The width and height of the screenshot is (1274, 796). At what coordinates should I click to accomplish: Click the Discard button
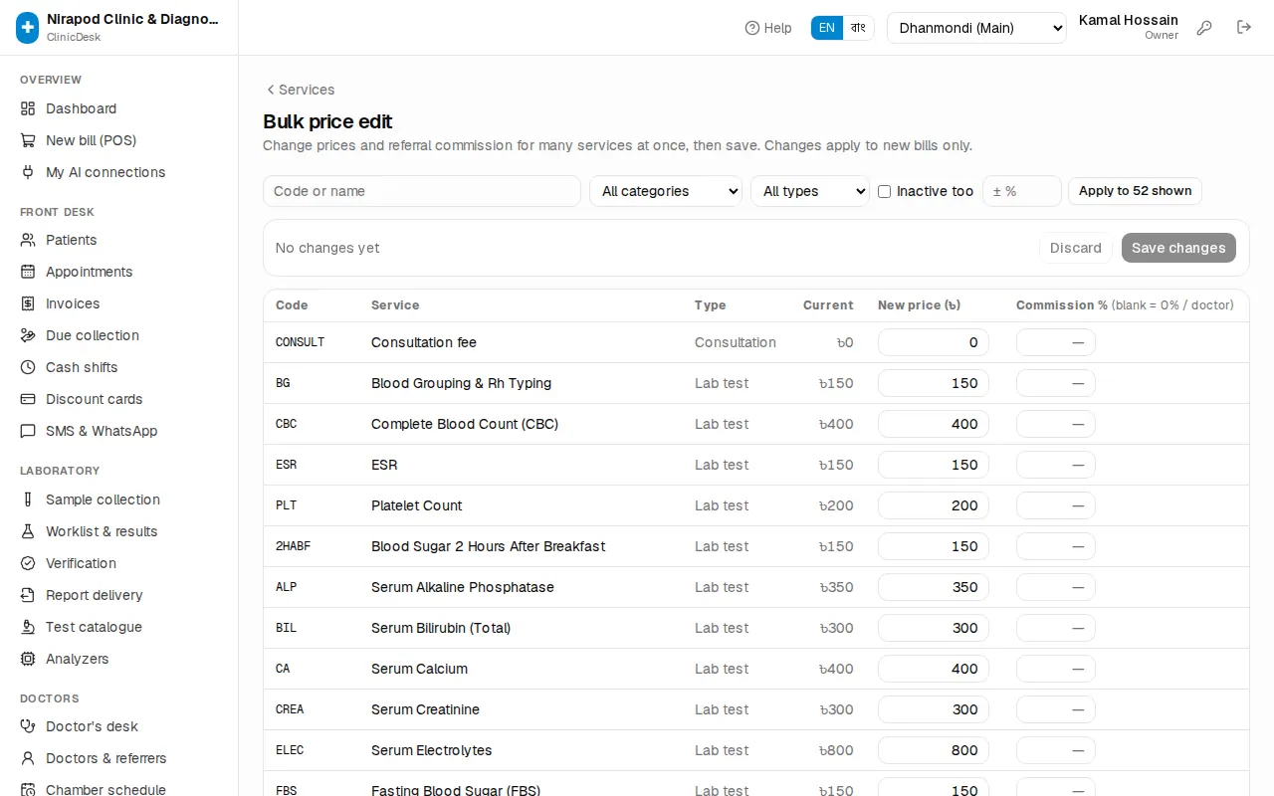coord(1076,248)
